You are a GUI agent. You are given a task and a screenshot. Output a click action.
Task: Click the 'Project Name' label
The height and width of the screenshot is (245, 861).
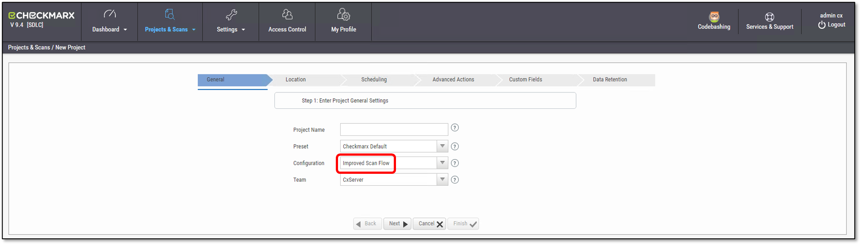click(309, 130)
